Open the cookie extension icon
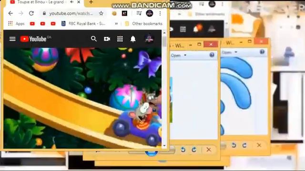This screenshot has height=171, width=305. pyautogui.click(x=114, y=13)
